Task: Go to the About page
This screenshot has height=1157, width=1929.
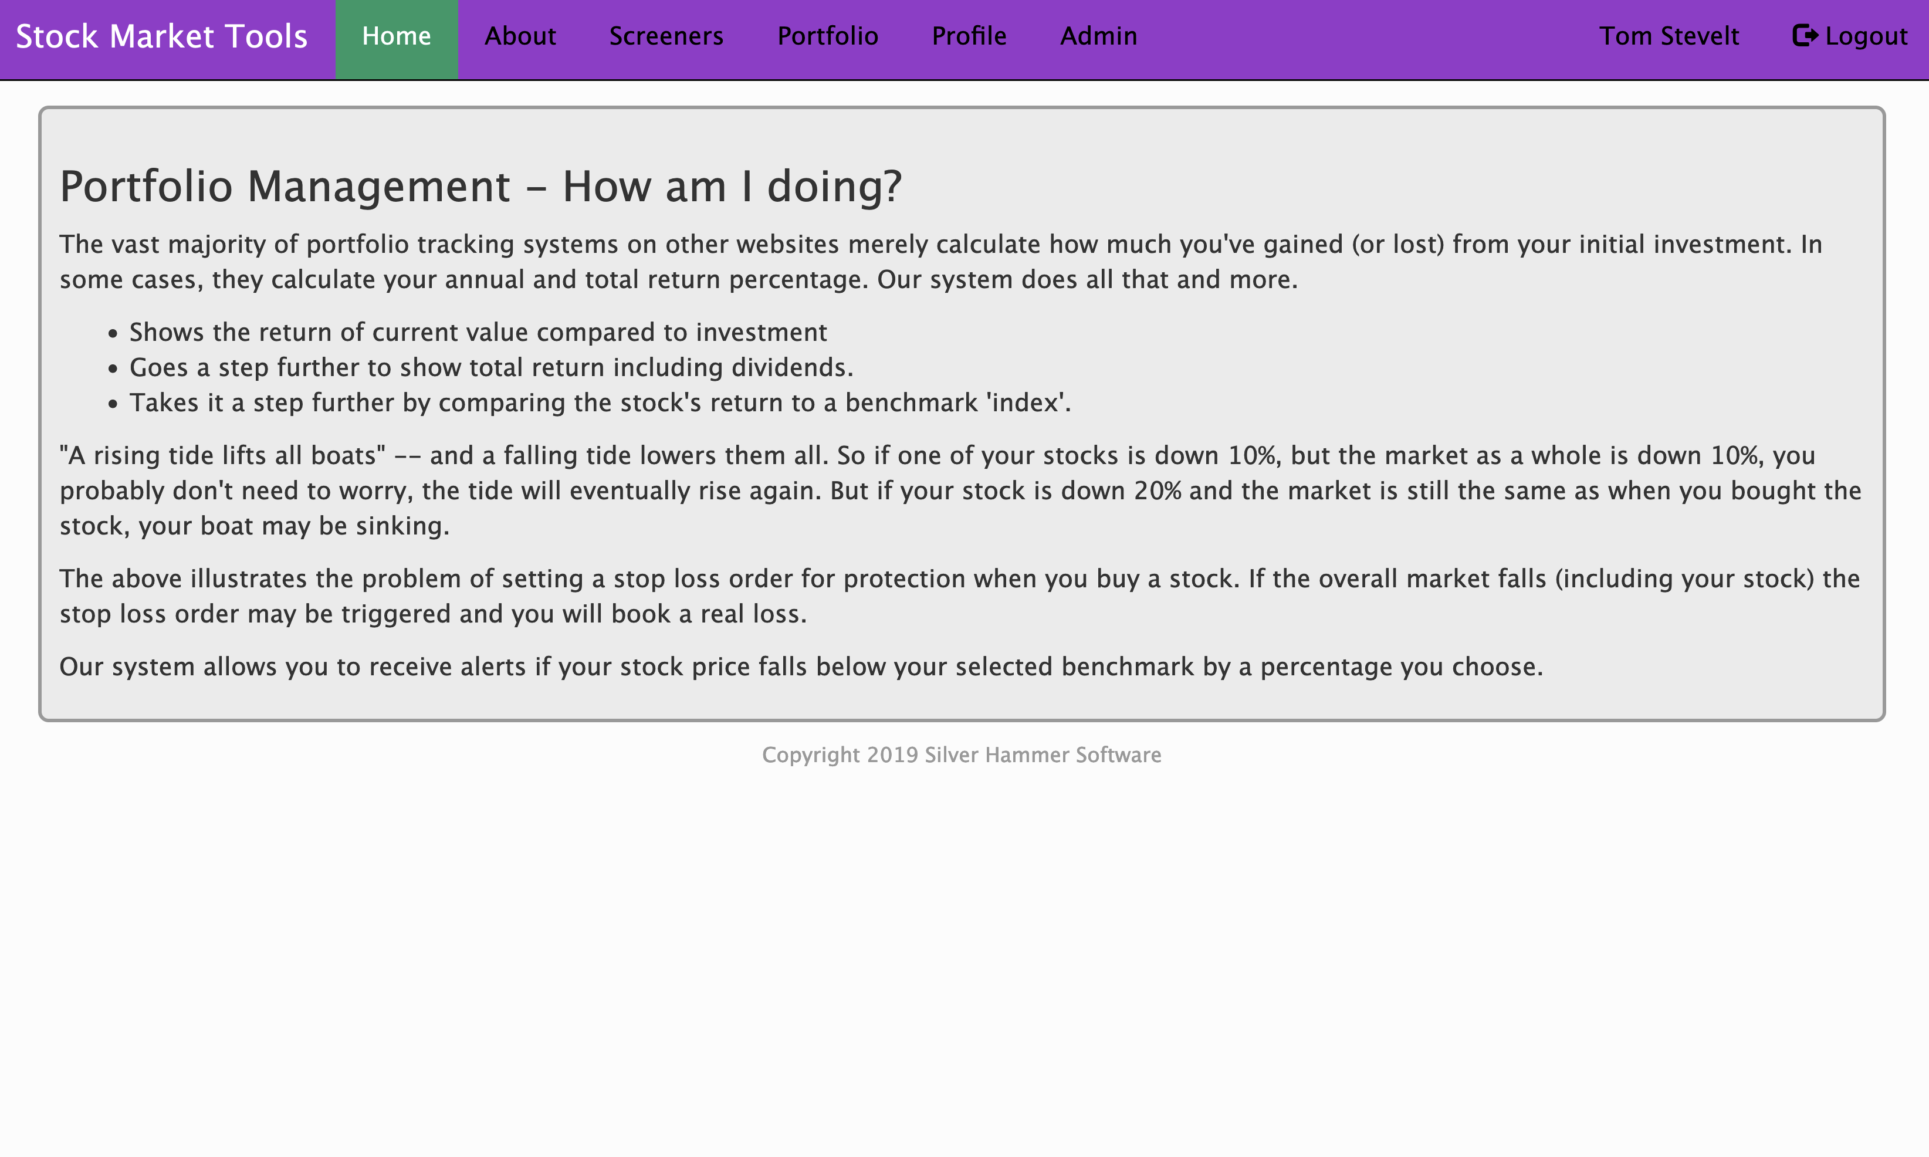Action: (520, 36)
